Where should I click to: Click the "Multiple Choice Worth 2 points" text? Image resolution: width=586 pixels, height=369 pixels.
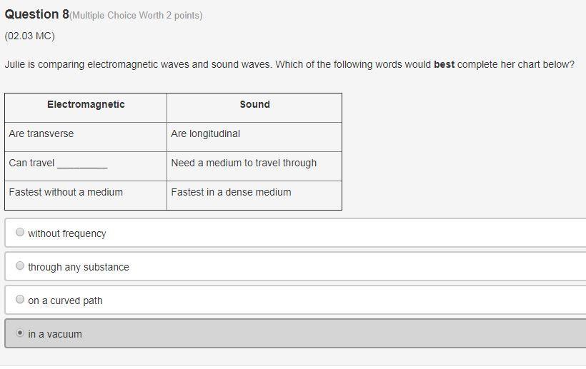(x=136, y=15)
